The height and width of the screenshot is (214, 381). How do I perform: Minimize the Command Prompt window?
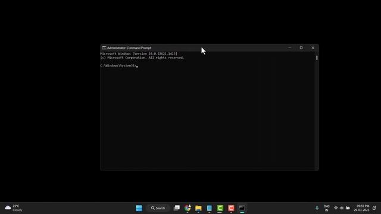[x=289, y=48]
